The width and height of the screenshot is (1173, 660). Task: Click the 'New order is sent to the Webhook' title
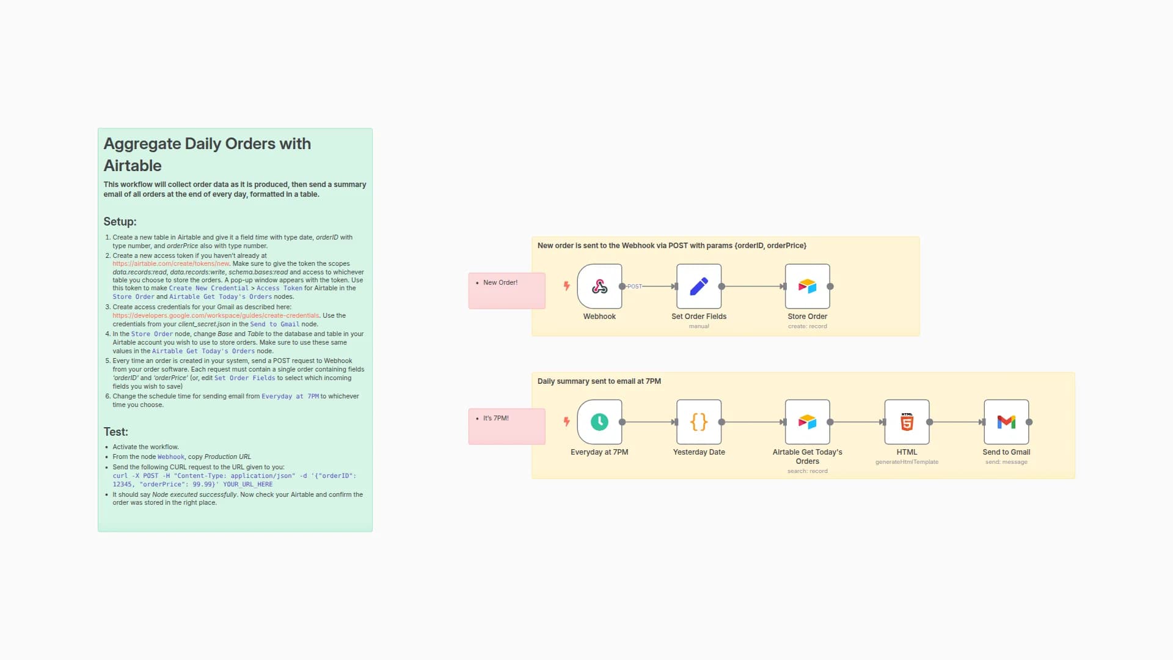click(671, 246)
